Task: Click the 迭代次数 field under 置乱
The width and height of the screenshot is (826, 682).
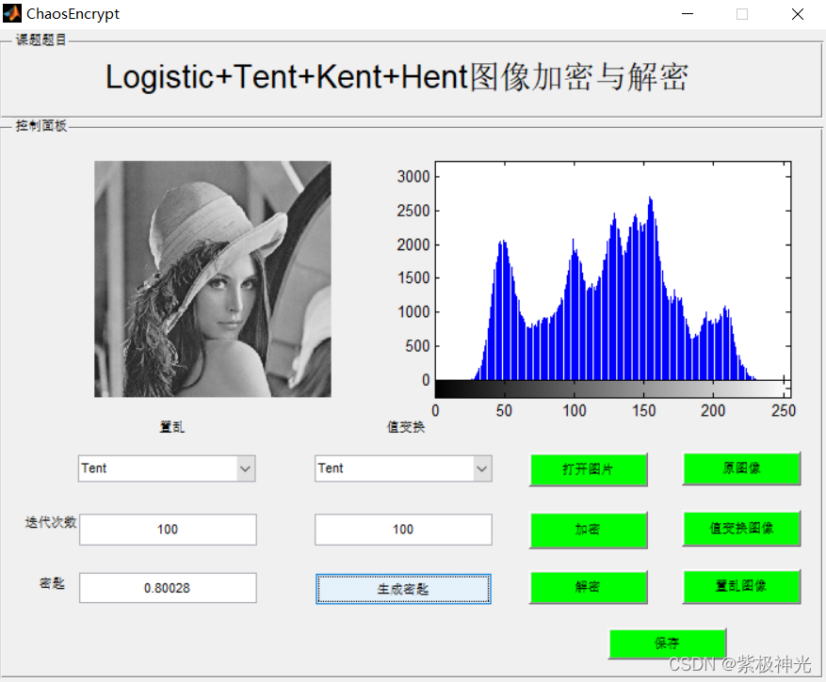Action: pyautogui.click(x=168, y=530)
